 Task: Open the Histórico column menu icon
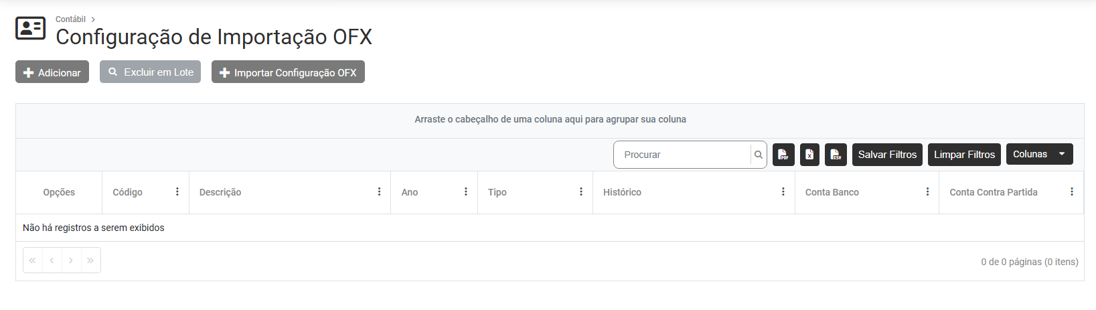(x=783, y=192)
